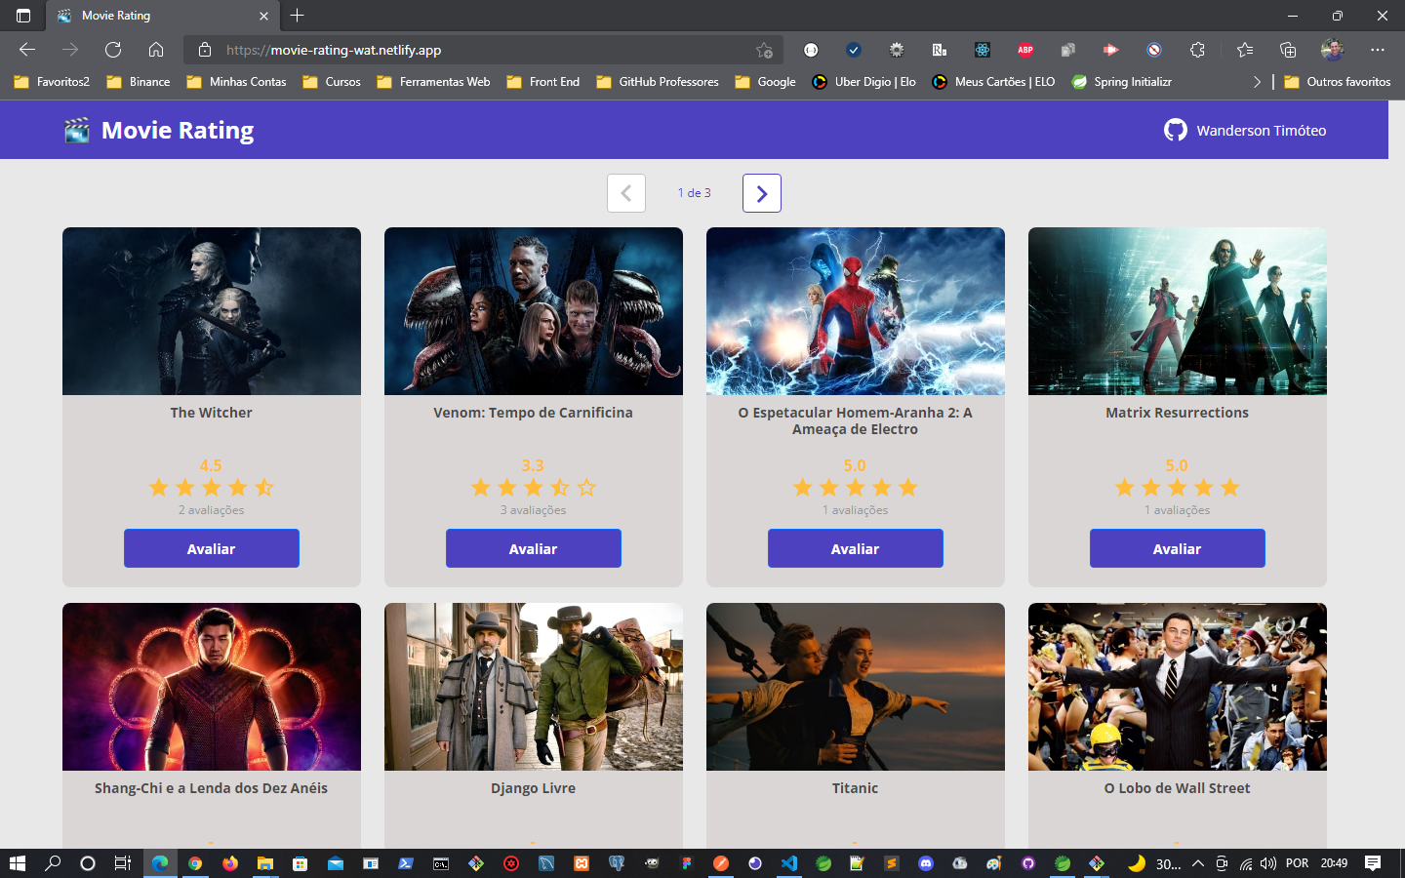This screenshot has width=1405, height=878.
Task: Open the Favoritos2 bookmarks folder
Action: pyautogui.click(x=52, y=82)
